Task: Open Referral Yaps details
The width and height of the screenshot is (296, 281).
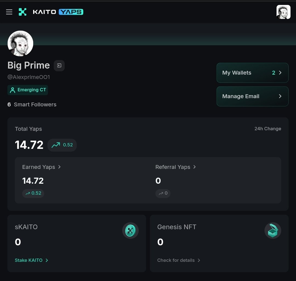Action: pos(176,167)
